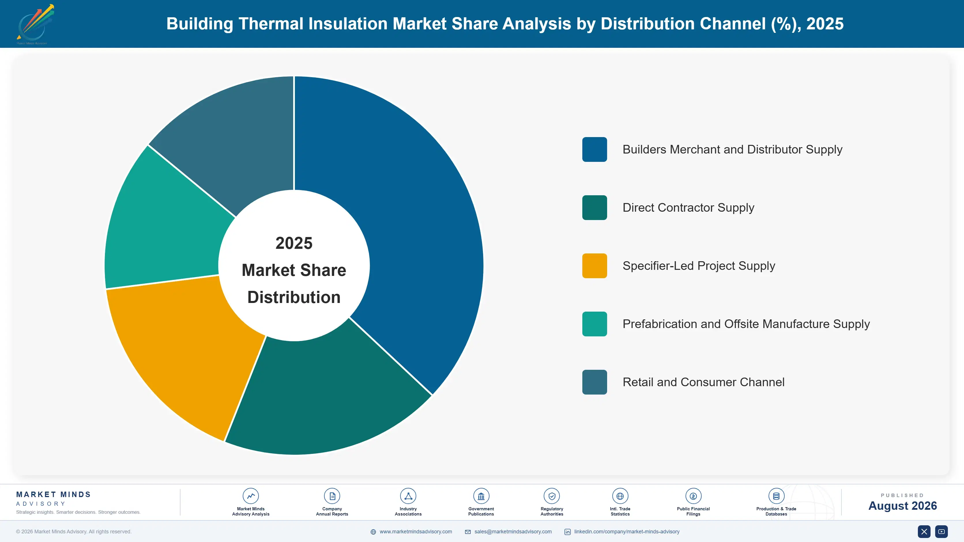Click 'Public Financial Filings' caption text

[693, 511]
